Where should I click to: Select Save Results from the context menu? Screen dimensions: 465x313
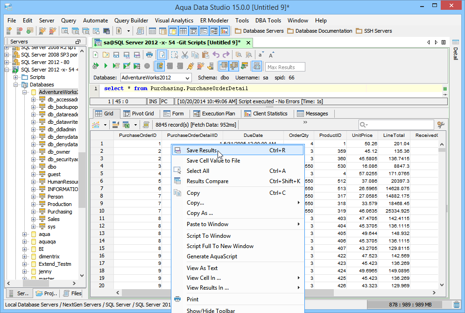(x=202, y=150)
